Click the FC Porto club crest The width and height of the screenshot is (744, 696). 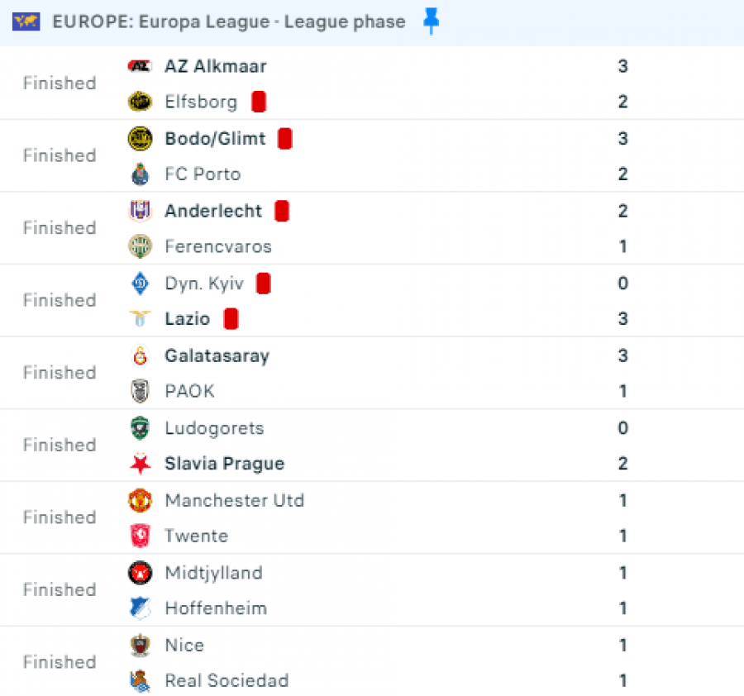click(x=140, y=174)
